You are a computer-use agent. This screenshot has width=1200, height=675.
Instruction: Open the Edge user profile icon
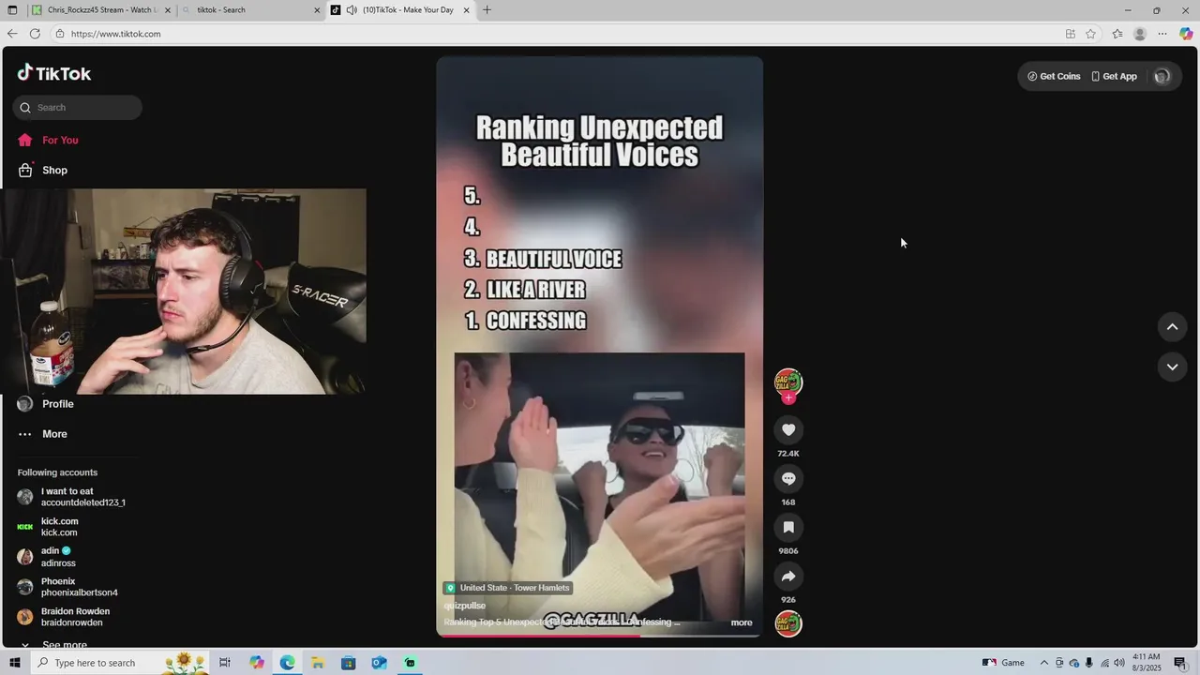[1140, 34]
